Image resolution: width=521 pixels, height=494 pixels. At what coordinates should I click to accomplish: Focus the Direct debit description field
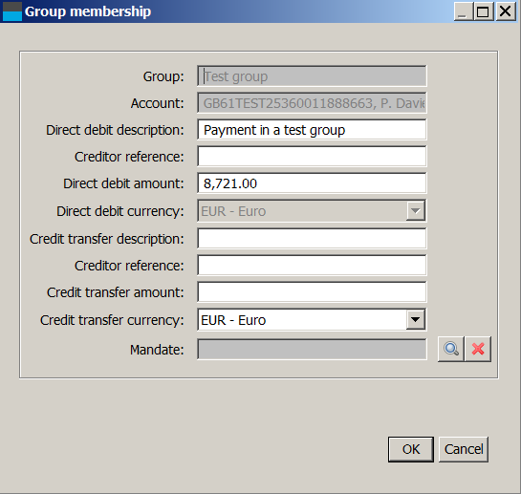(312, 130)
